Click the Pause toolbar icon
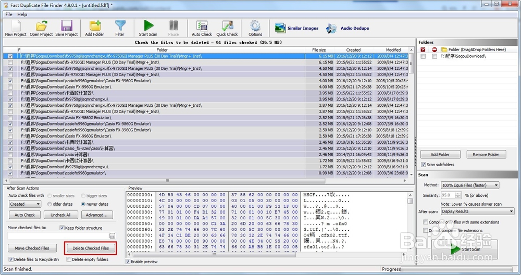The image size is (521, 275). [x=173, y=28]
